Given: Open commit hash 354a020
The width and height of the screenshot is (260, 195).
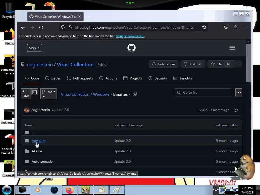Looking at the screenshot, I should pos(203,110).
